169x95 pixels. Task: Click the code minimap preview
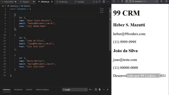click(x=102, y=11)
